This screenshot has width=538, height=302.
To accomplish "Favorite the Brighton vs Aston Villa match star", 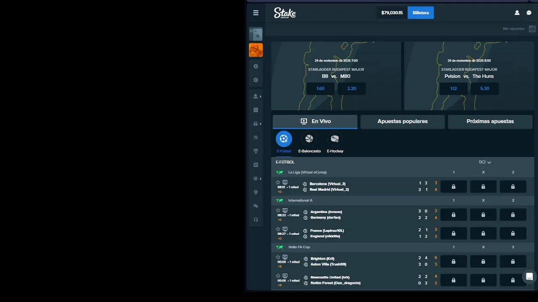I will (278, 257).
